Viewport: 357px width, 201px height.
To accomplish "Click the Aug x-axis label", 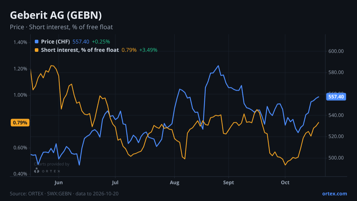I will tap(175, 183).
